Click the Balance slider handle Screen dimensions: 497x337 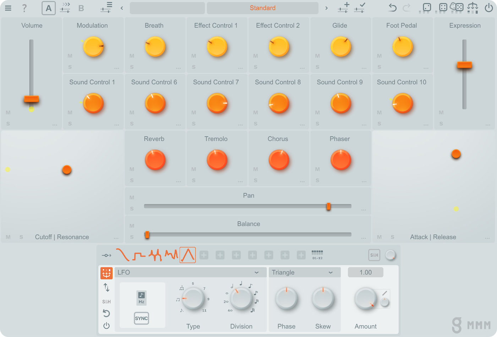tap(147, 235)
